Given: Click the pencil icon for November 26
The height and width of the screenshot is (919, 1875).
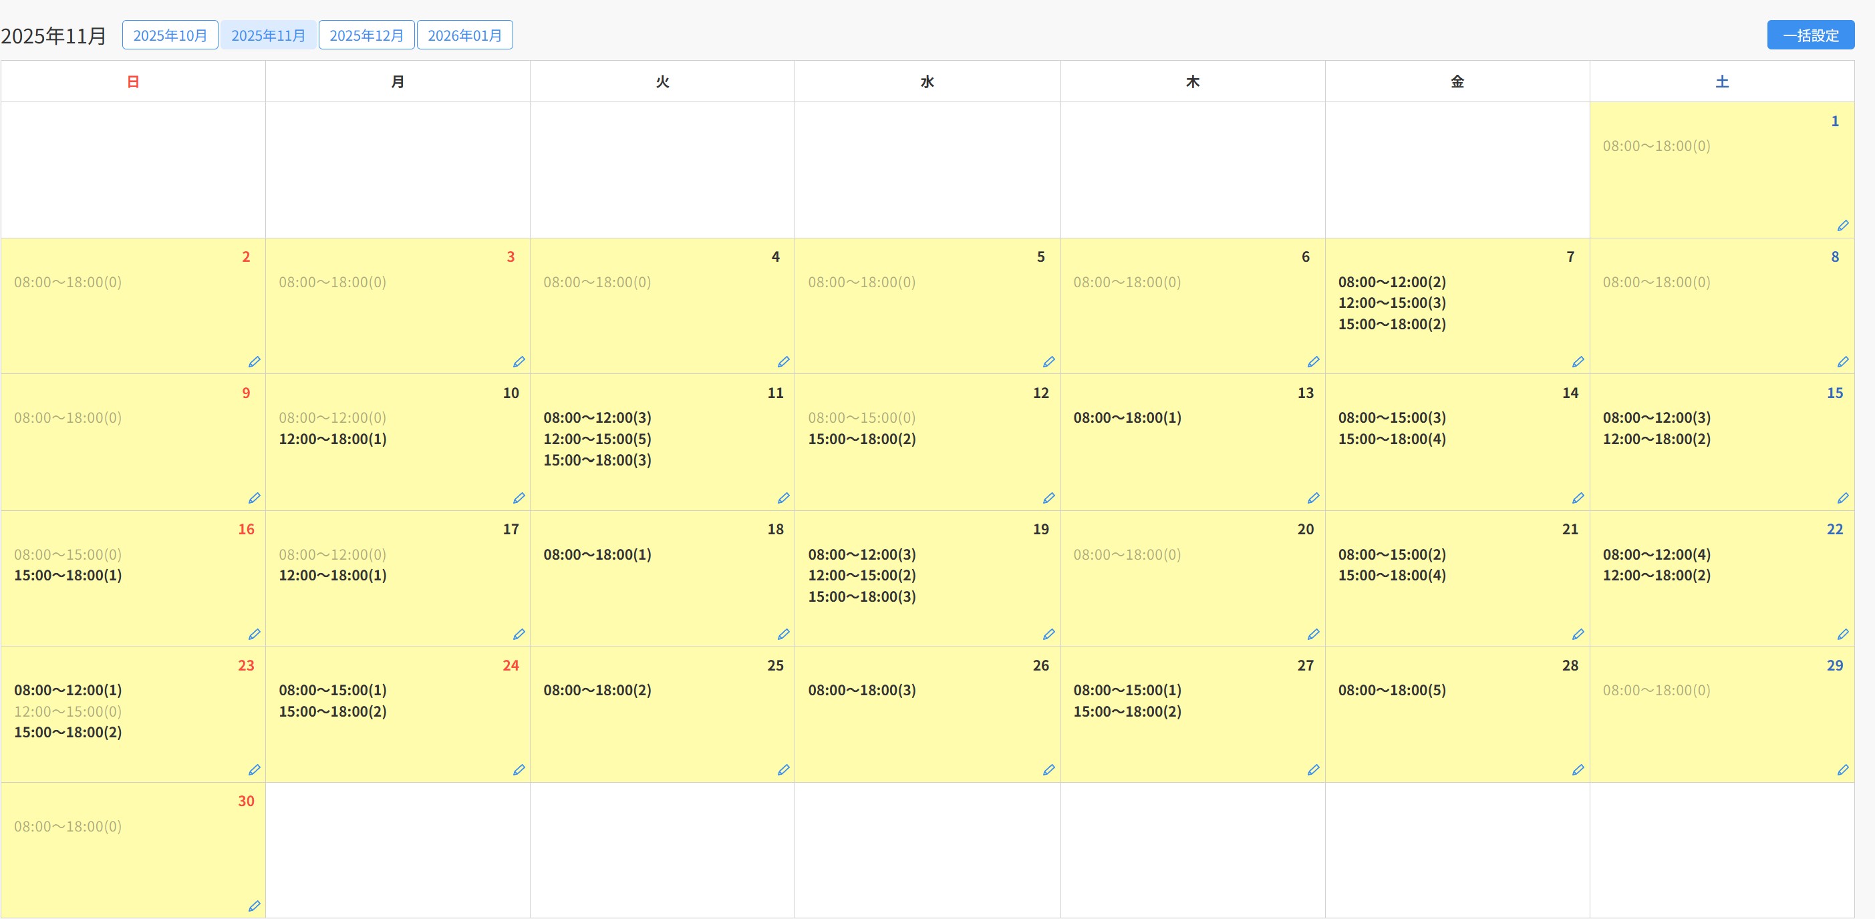Looking at the screenshot, I should 1048,769.
